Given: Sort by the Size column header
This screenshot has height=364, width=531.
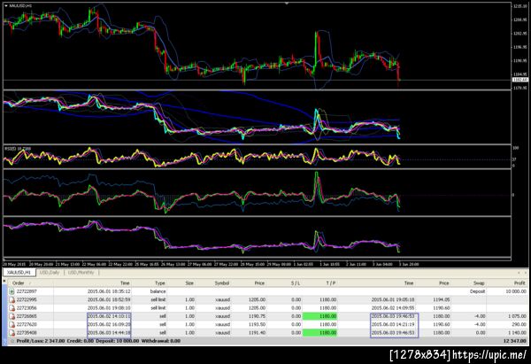Looking at the screenshot, I should click(x=189, y=283).
